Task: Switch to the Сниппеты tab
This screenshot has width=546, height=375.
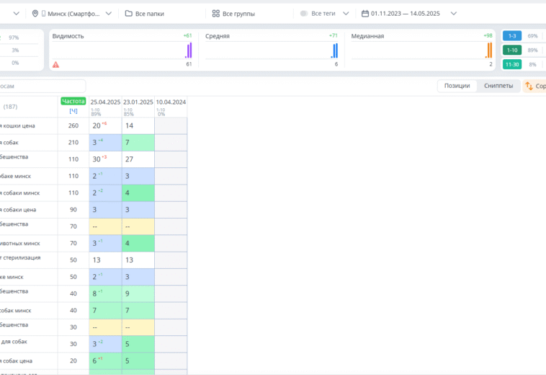Action: pyautogui.click(x=498, y=86)
